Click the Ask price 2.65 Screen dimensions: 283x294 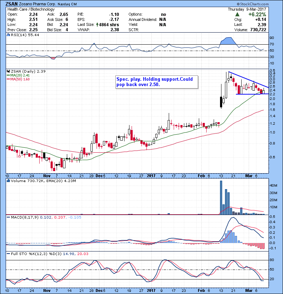tap(64, 15)
